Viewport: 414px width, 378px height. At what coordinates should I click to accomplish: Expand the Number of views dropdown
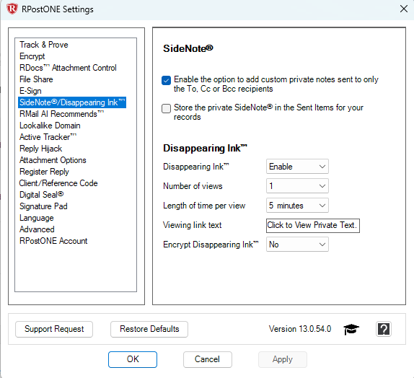297,186
